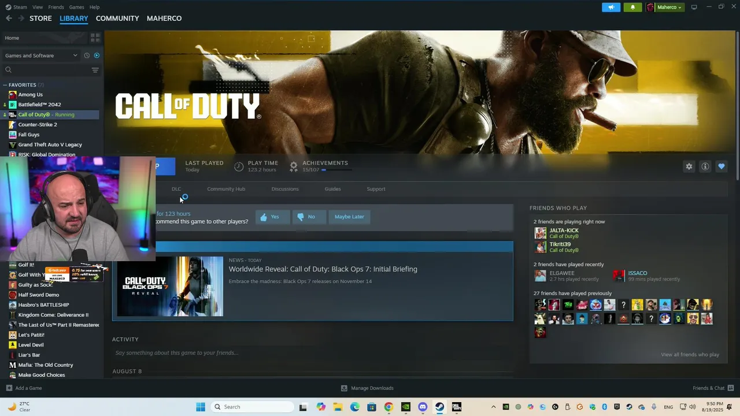Choose Maybe Later on review prompt
Viewport: 740px width, 416px height.
coord(349,217)
